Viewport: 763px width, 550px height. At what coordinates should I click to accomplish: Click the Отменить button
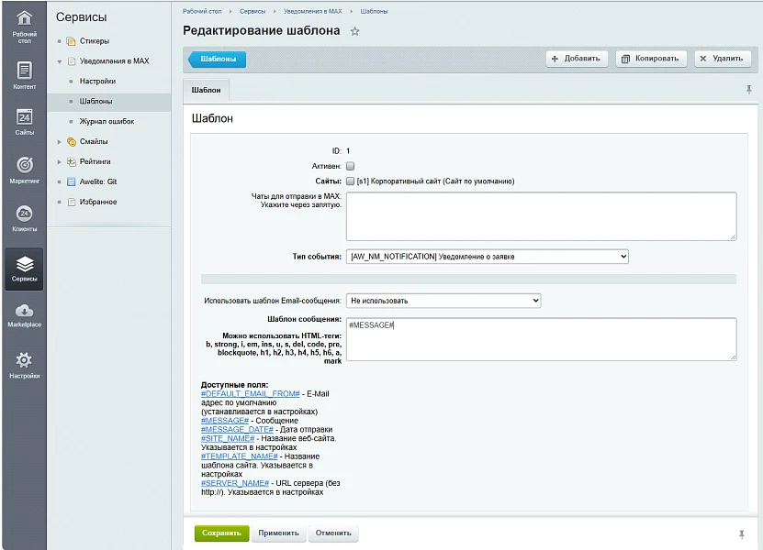pos(333,533)
